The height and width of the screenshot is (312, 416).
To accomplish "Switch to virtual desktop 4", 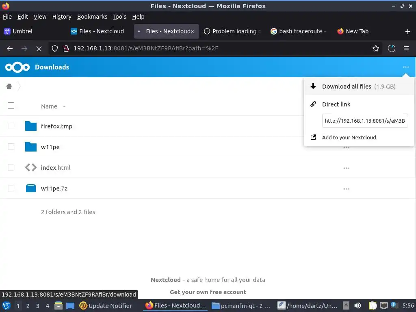I will click(48, 306).
